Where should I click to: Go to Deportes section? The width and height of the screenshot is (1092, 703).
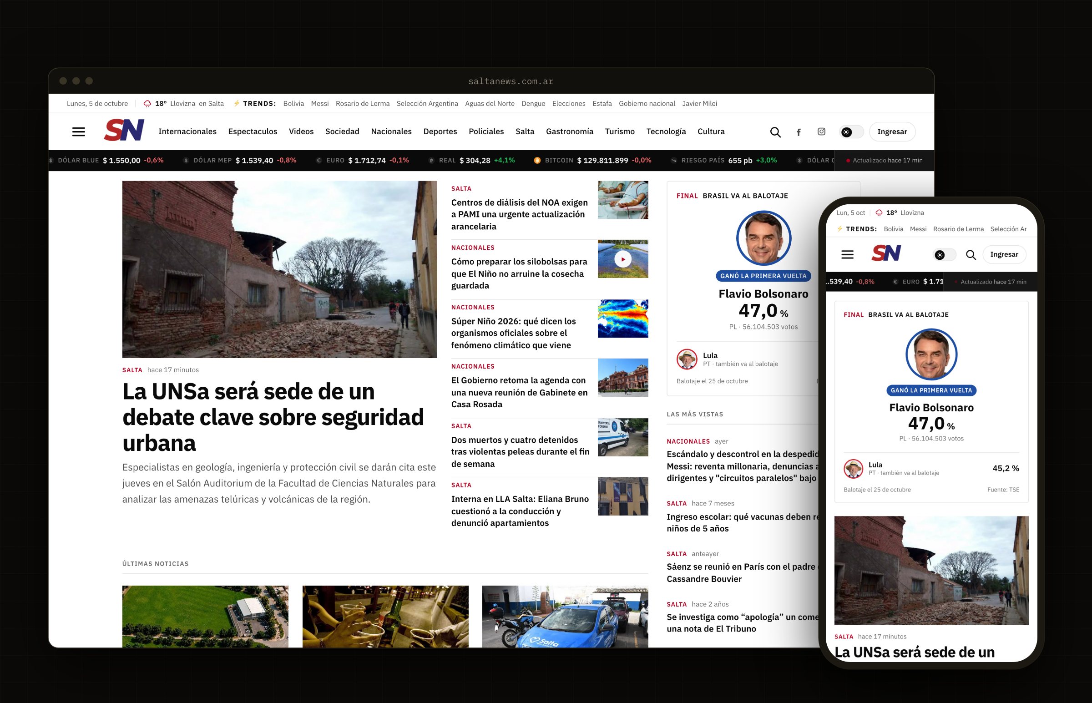(440, 131)
